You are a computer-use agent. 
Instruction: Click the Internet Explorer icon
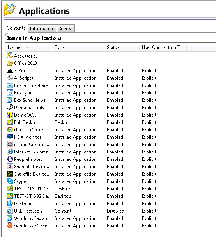point(10,152)
